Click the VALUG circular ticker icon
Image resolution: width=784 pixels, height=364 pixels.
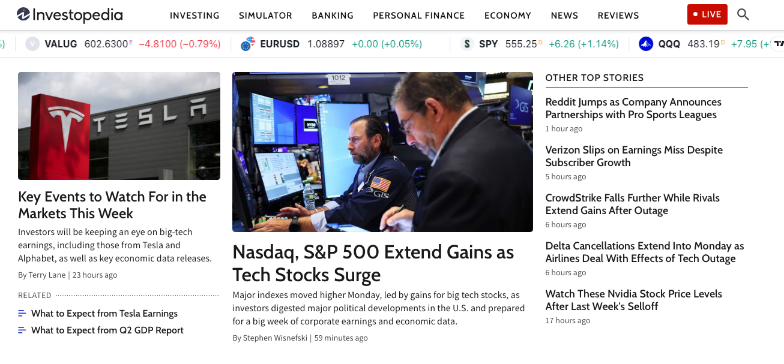31,43
